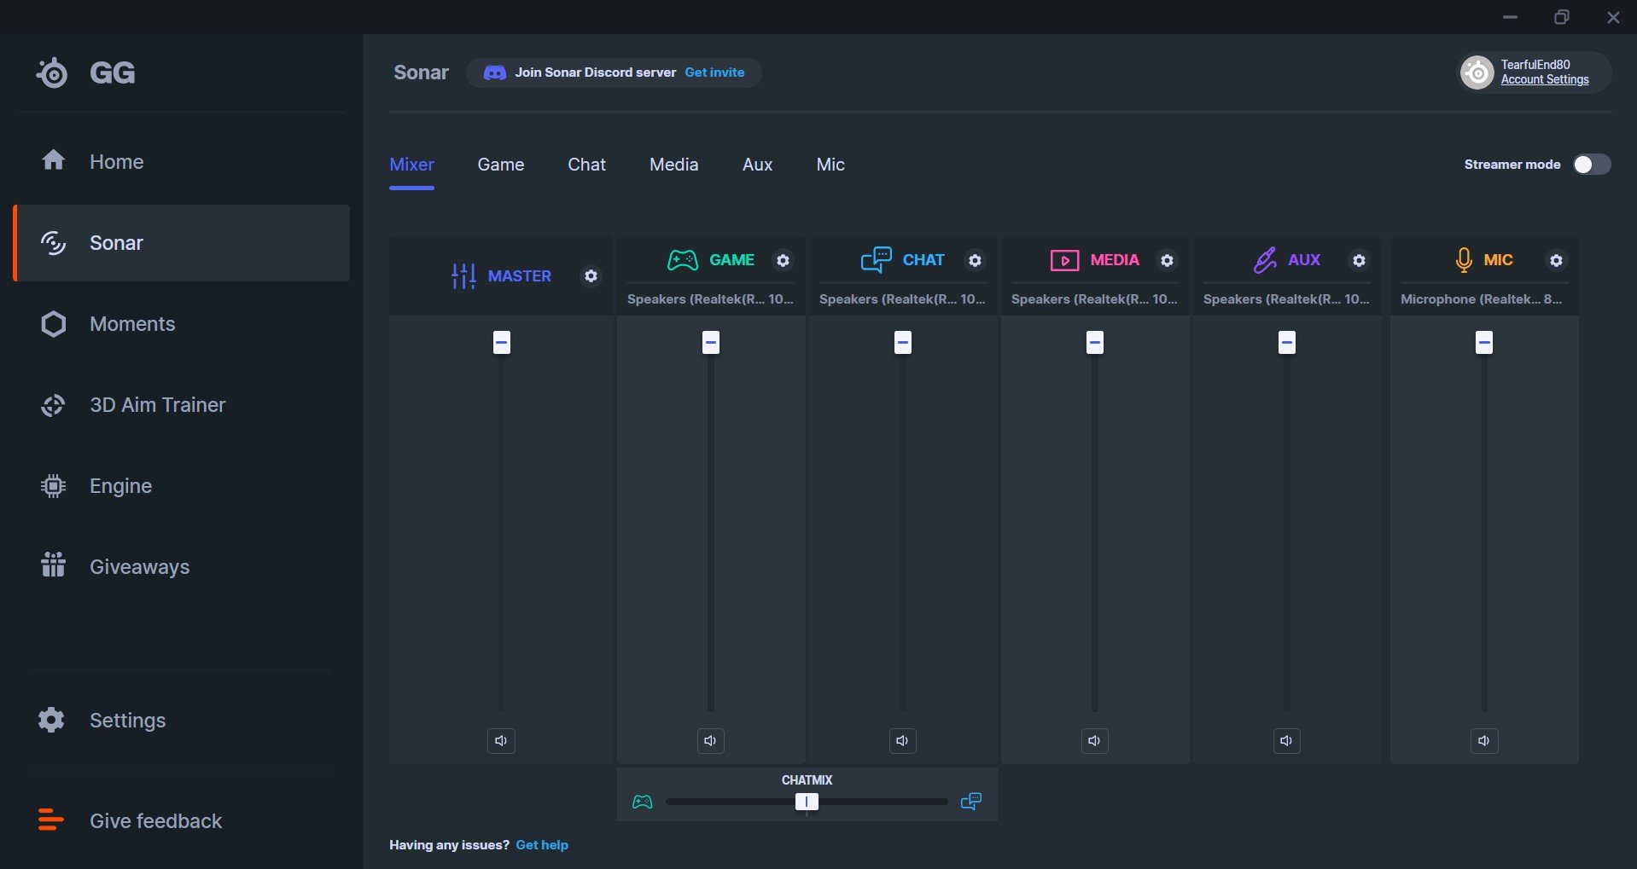Click the Game controller channel icon

tap(683, 260)
